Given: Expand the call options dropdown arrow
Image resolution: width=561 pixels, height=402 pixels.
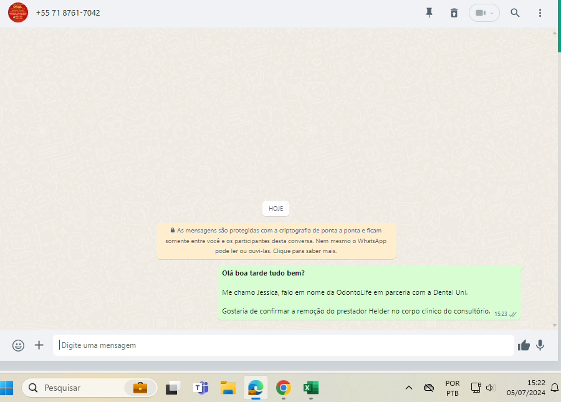Looking at the screenshot, I should tap(492, 13).
